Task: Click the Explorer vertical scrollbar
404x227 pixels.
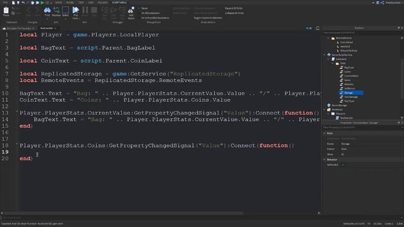Action: pyautogui.click(x=402, y=78)
